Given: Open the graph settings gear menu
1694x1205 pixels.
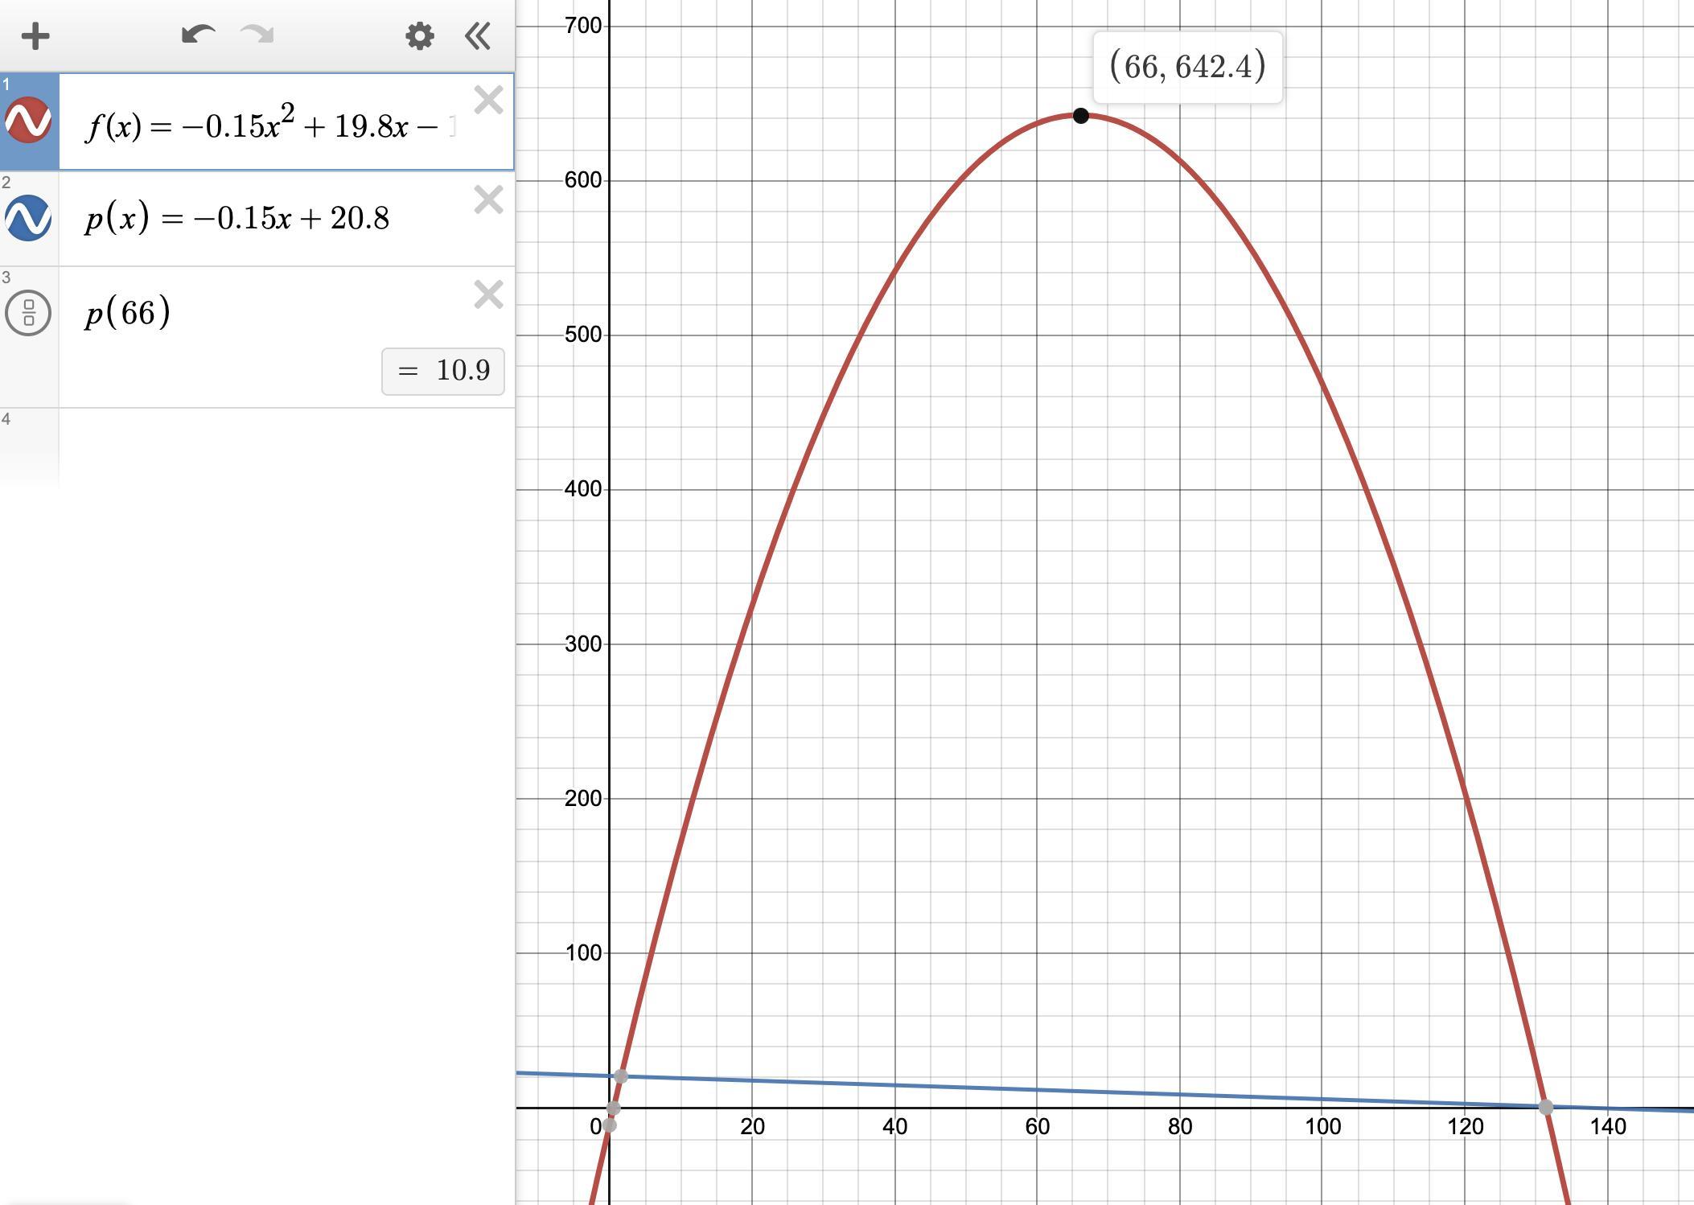Looking at the screenshot, I should (420, 36).
